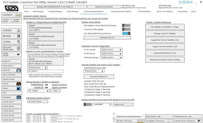Launch DCS with the LAUNCH button
203x123 pixels.
tap(11, 15)
